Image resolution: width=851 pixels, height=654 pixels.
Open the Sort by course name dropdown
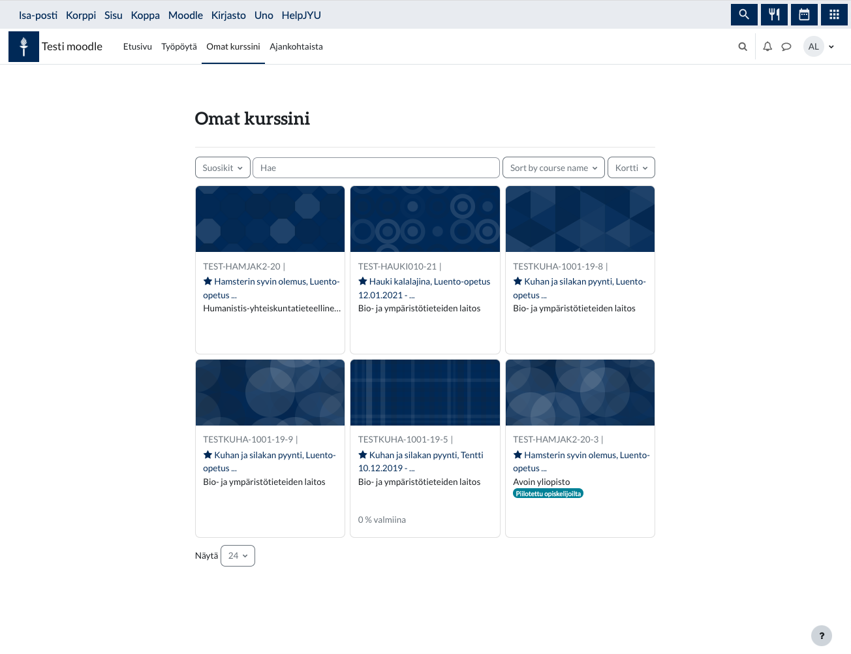[x=553, y=168]
